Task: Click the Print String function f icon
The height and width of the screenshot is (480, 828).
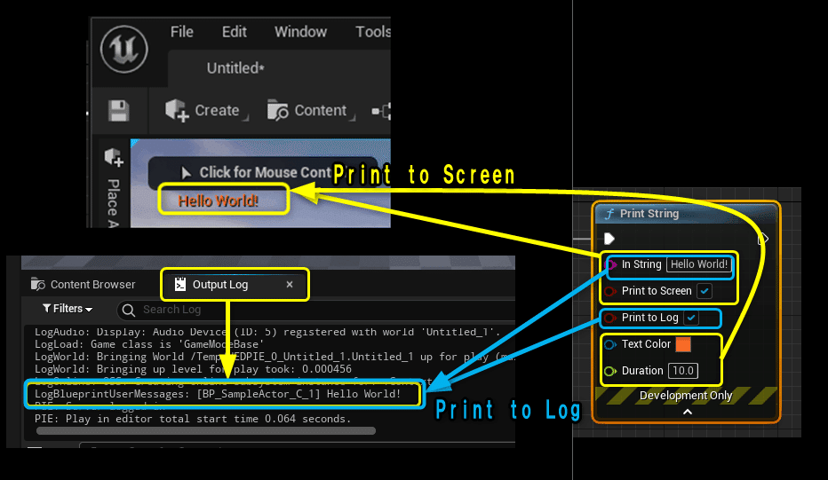Action: (x=609, y=214)
